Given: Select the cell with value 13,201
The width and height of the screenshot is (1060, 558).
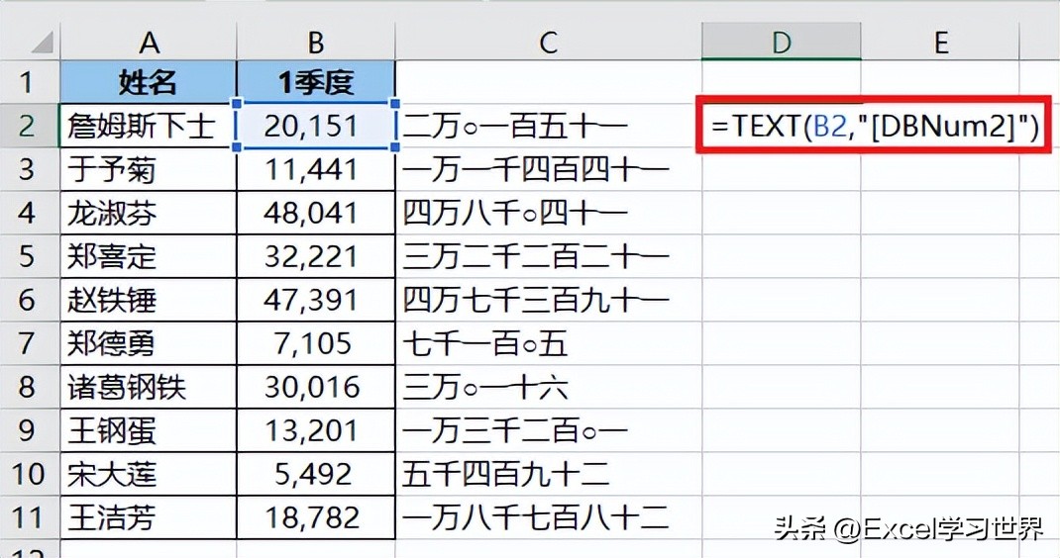Looking at the screenshot, I should coord(316,430).
